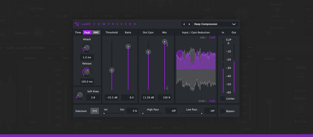Viewport: 313px width, 137px height.
Task: Click the Out Gain 11.58 dB value field
Action: point(148,98)
